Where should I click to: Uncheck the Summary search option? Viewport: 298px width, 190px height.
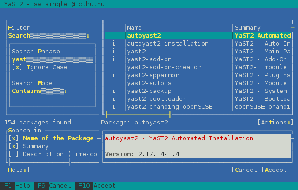click(x=13, y=146)
